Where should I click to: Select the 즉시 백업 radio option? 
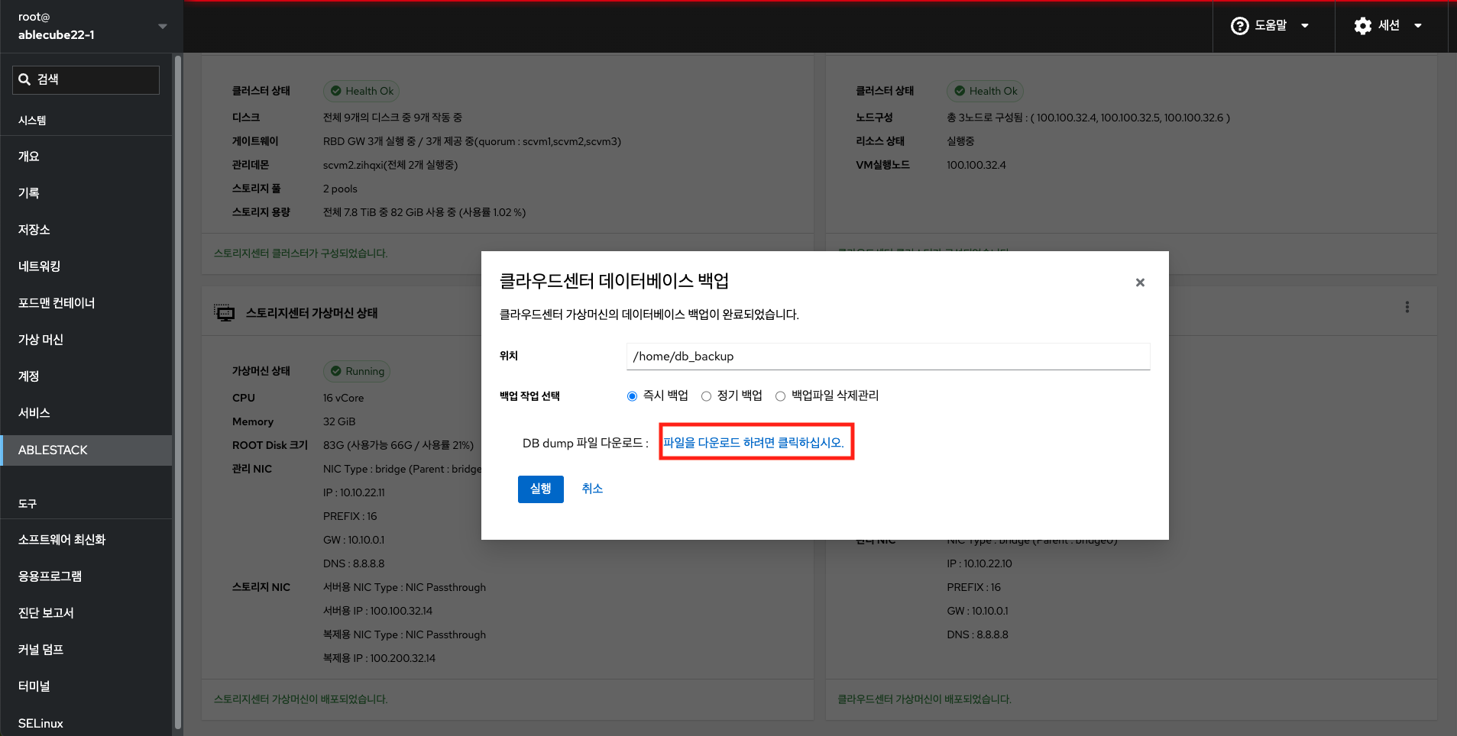pyautogui.click(x=632, y=396)
